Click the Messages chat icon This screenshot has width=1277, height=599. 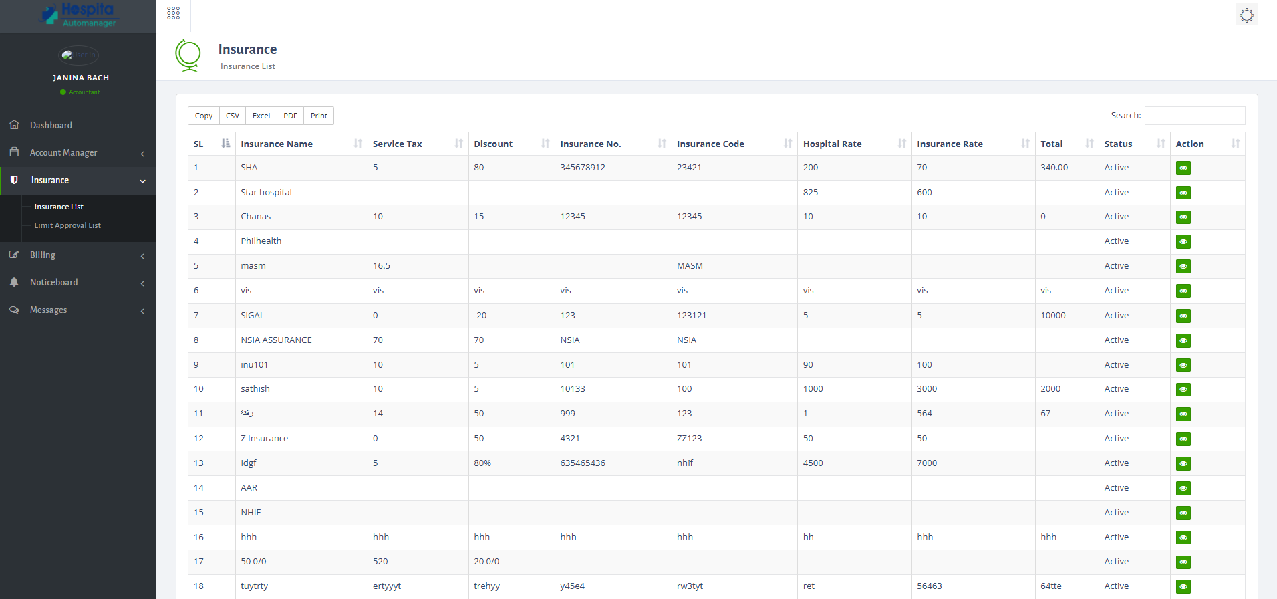pyautogui.click(x=14, y=310)
